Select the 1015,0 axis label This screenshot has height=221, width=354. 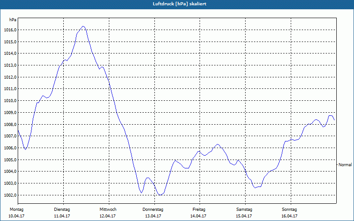(9, 42)
